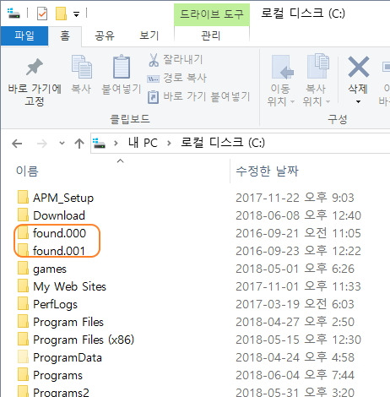
Task: Select the Programs folder
Action: point(57,375)
